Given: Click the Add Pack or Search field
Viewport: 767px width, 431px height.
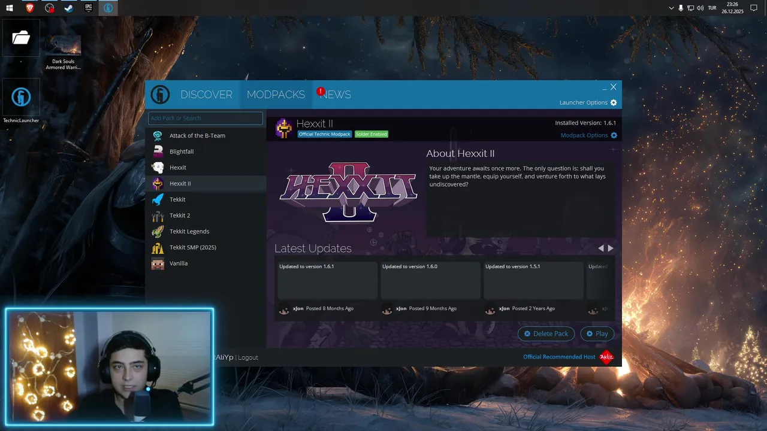Looking at the screenshot, I should [x=206, y=118].
